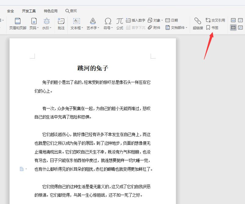
Task: Click the line 们的心上。
Action: 43,91
